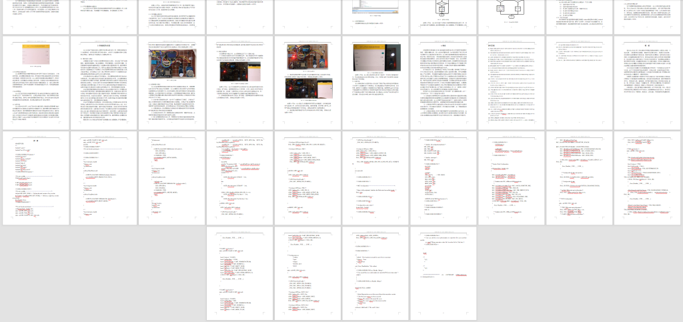The width and height of the screenshot is (683, 322).
Task: Open the first block diagram page in top row
Action: click(443, 16)
